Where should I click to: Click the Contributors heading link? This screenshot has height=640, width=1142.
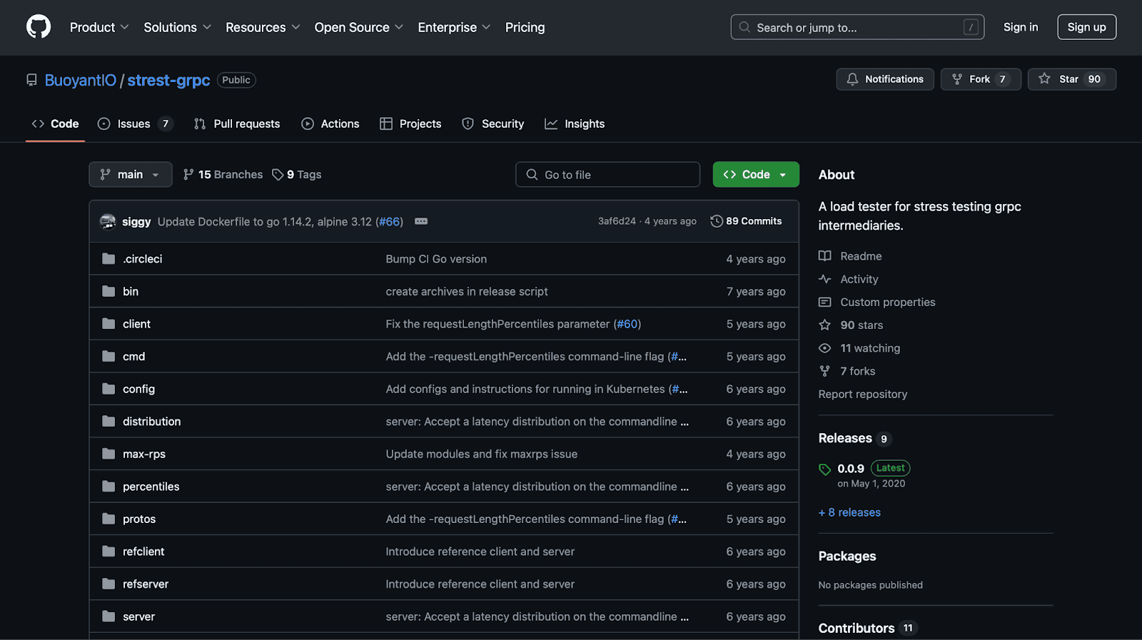(x=856, y=628)
